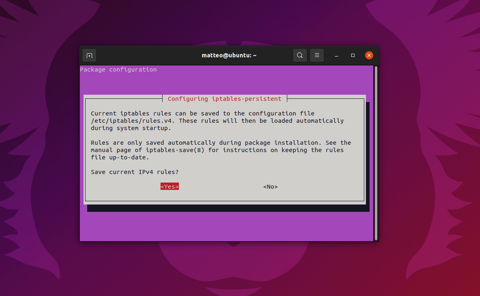The width and height of the screenshot is (480, 296).
Task: Minimize the terminal window
Action: (x=336, y=55)
